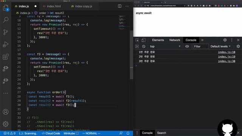This screenshot has height=136, width=242.
Task: Click the editor minimap
Action: (124, 22)
